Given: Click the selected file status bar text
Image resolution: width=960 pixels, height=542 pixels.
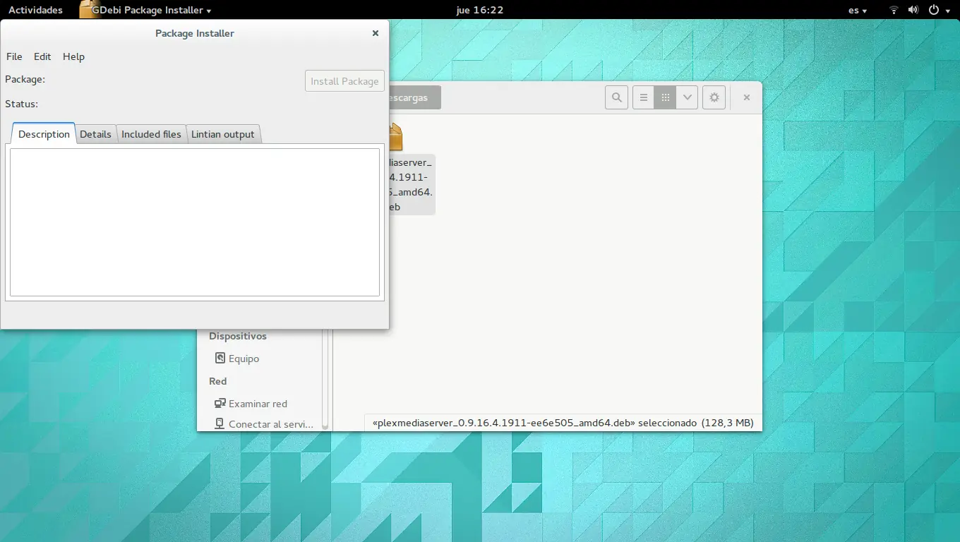Looking at the screenshot, I should (563, 423).
